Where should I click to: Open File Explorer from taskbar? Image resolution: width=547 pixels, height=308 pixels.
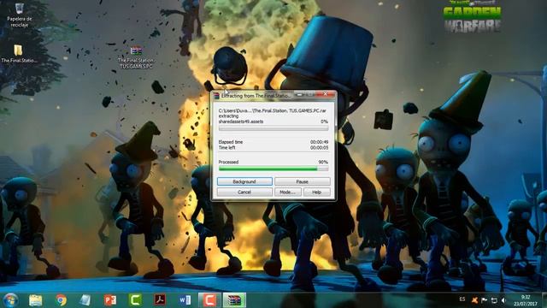coord(36,300)
